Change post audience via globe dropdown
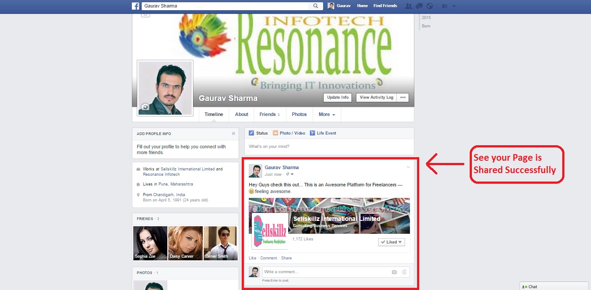The image size is (591, 290). pos(290,174)
